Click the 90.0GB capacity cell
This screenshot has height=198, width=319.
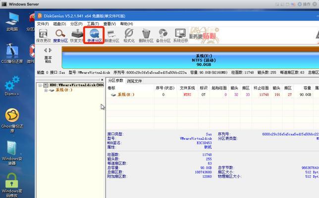tap(305, 95)
